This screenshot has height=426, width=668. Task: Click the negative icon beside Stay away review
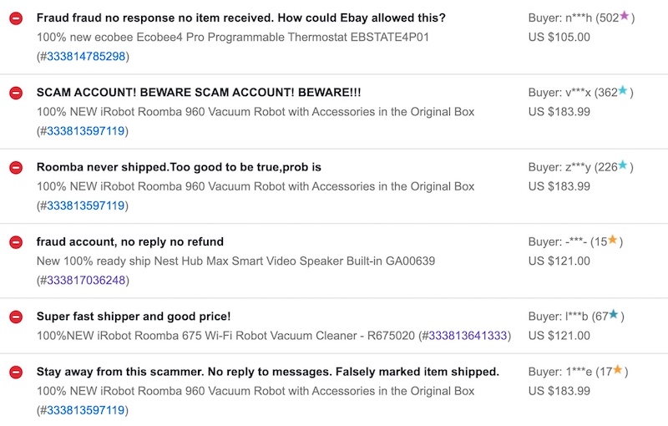[15, 372]
